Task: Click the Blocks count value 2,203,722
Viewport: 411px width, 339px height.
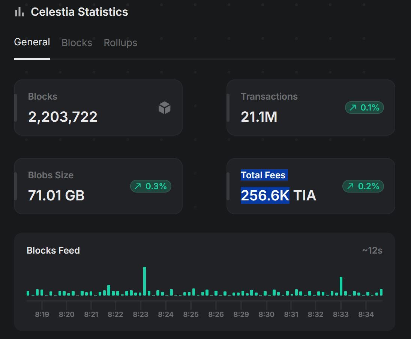Action: point(63,116)
